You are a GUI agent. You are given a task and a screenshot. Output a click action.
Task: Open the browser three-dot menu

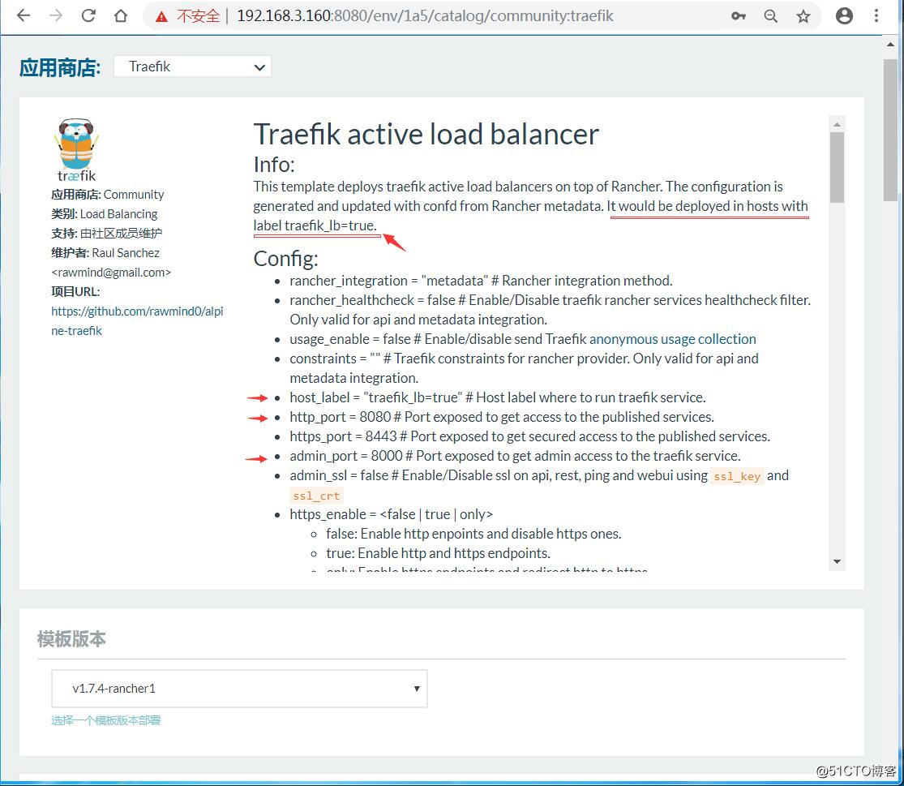(x=876, y=15)
